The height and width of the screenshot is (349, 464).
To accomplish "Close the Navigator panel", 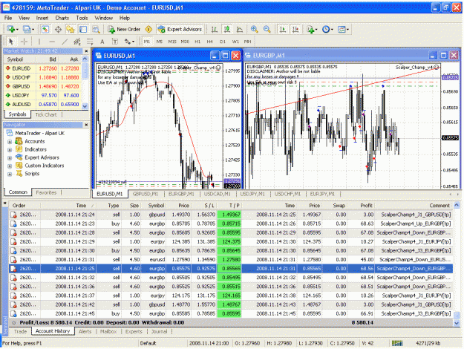I will pyautogui.click(x=86, y=125).
